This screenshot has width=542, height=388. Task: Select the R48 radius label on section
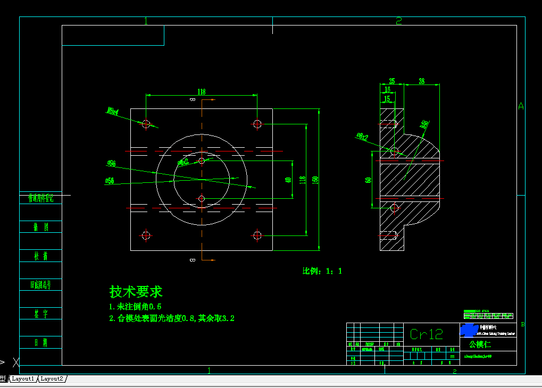click(424, 124)
